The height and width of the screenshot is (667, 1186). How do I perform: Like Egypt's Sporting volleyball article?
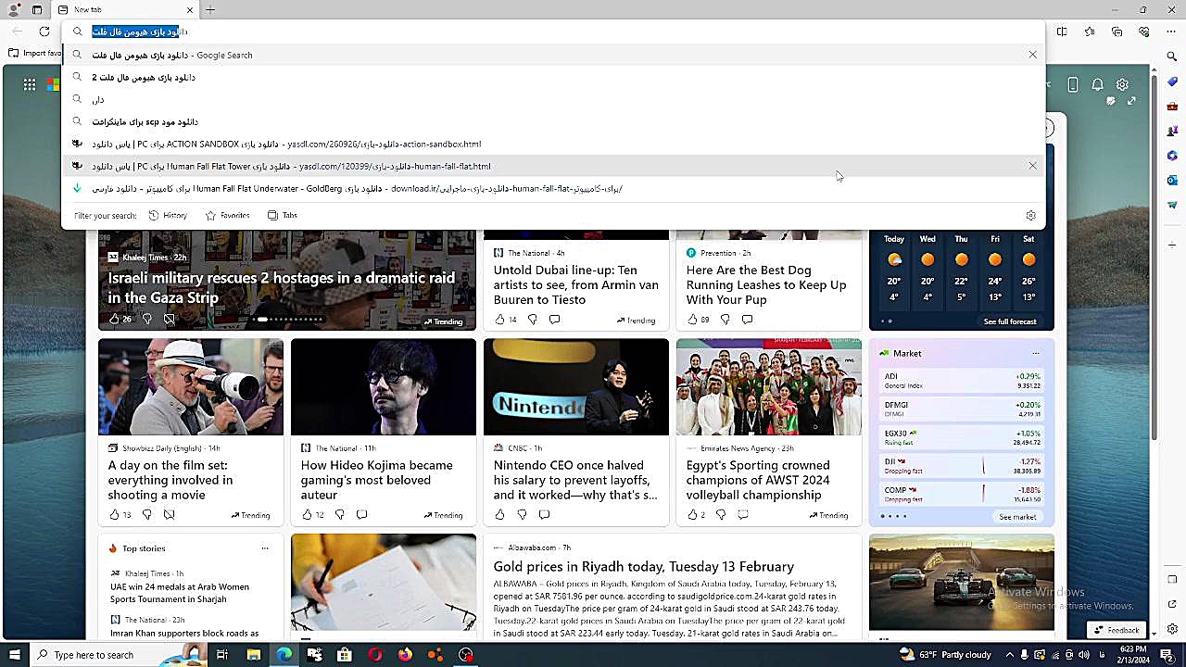pos(692,514)
